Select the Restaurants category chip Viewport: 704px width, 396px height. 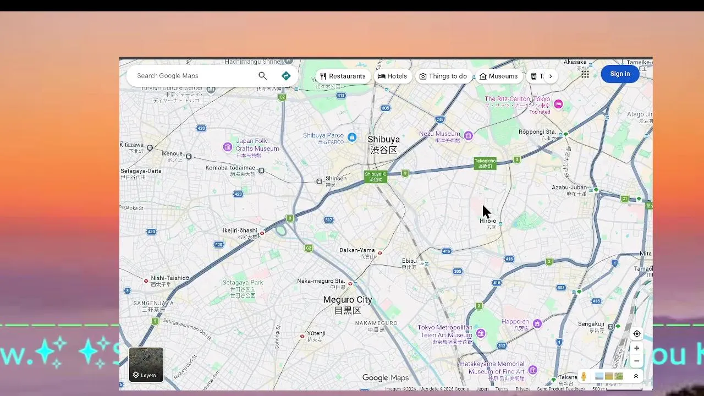tap(343, 76)
